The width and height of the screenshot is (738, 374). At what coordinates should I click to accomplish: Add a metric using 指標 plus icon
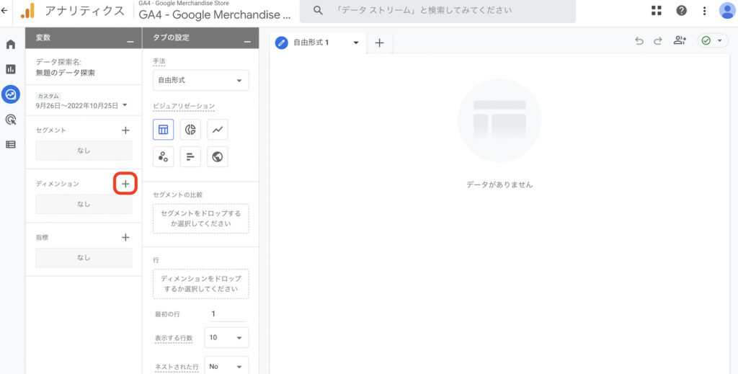tap(125, 237)
